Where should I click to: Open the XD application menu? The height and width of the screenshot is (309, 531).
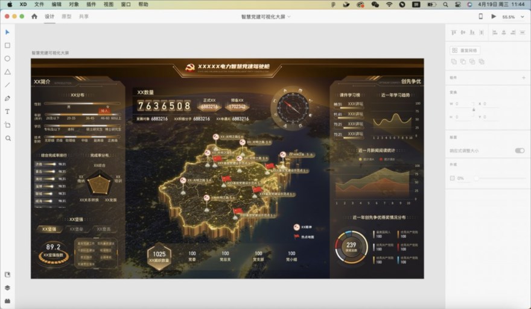tap(23, 4)
